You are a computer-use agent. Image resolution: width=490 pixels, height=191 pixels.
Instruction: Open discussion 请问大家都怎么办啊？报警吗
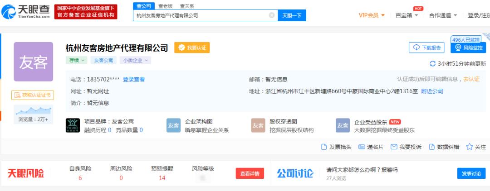click(x=362, y=170)
